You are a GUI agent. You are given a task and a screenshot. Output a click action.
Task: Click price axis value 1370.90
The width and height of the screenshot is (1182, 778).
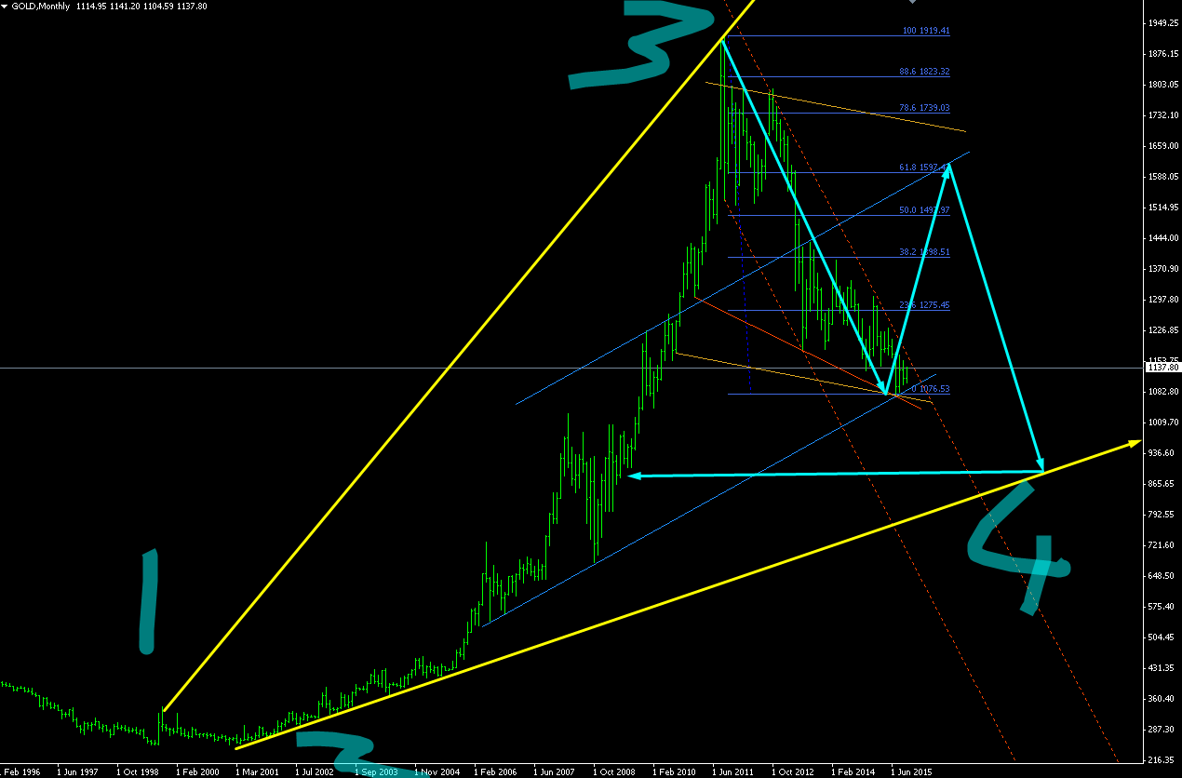click(1165, 268)
